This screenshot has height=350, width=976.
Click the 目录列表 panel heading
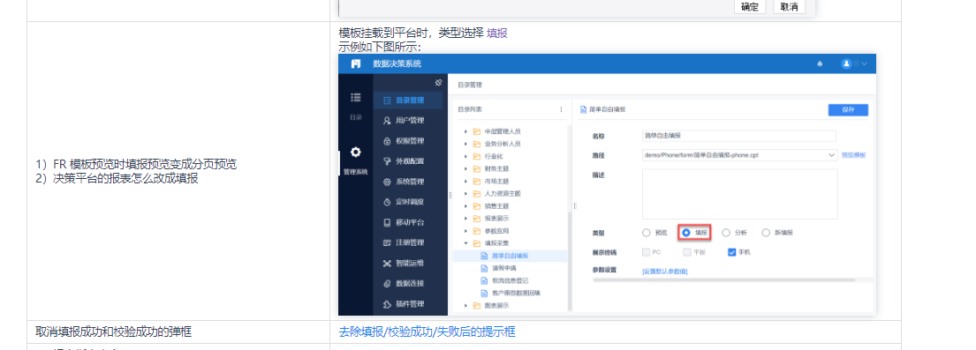[x=470, y=109]
